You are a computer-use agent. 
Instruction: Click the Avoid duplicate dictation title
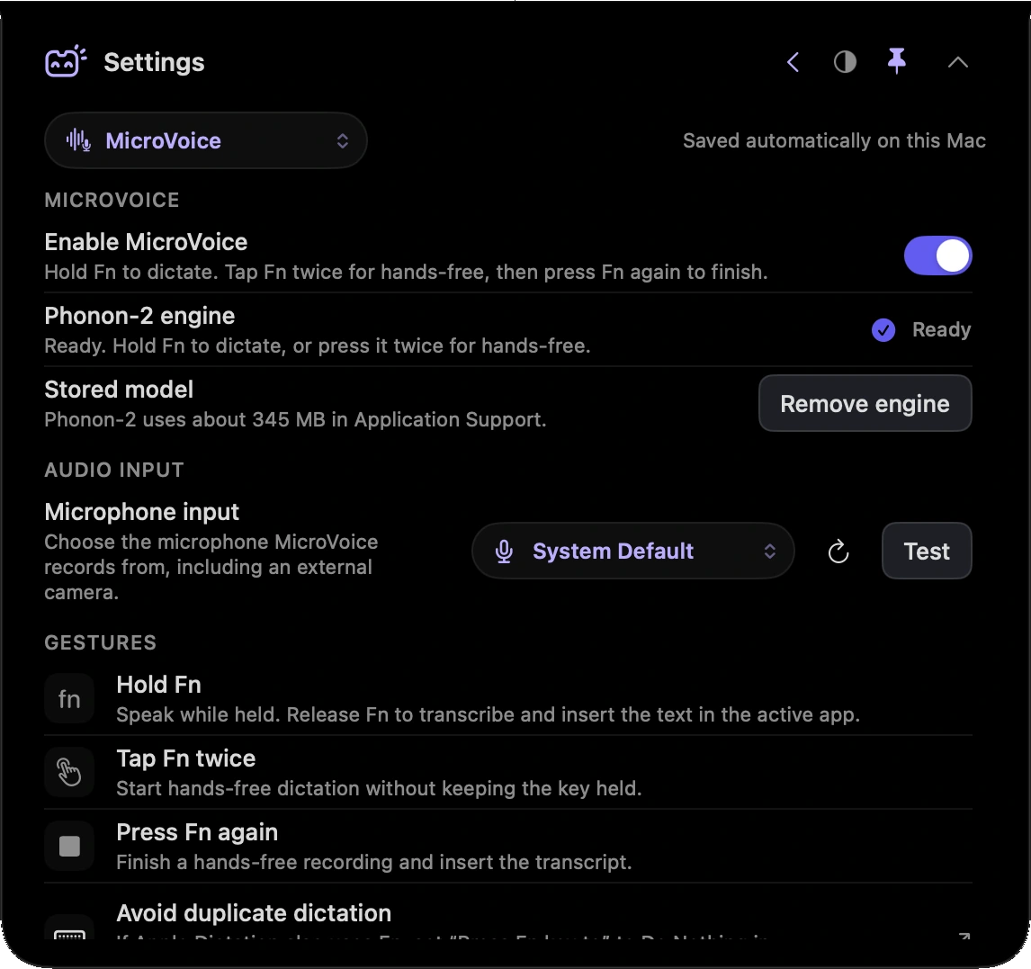click(254, 913)
